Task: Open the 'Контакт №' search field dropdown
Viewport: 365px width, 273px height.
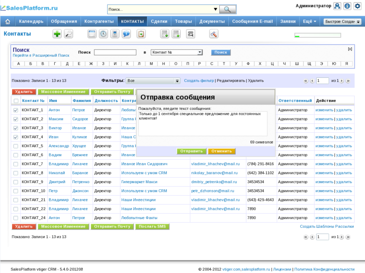Action: [x=200, y=53]
